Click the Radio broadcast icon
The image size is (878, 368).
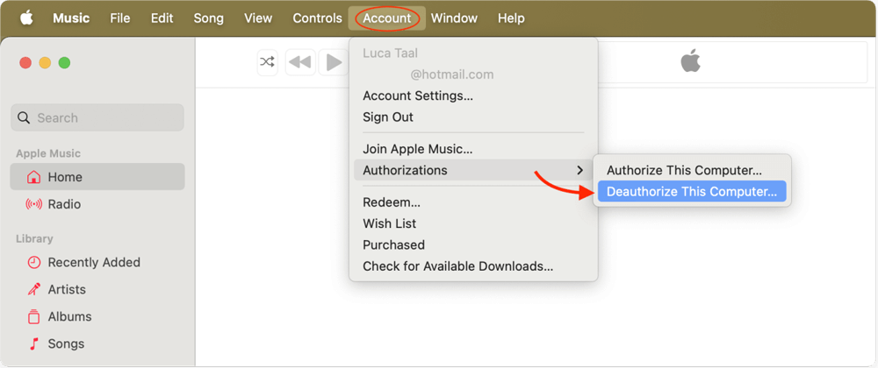coord(34,204)
